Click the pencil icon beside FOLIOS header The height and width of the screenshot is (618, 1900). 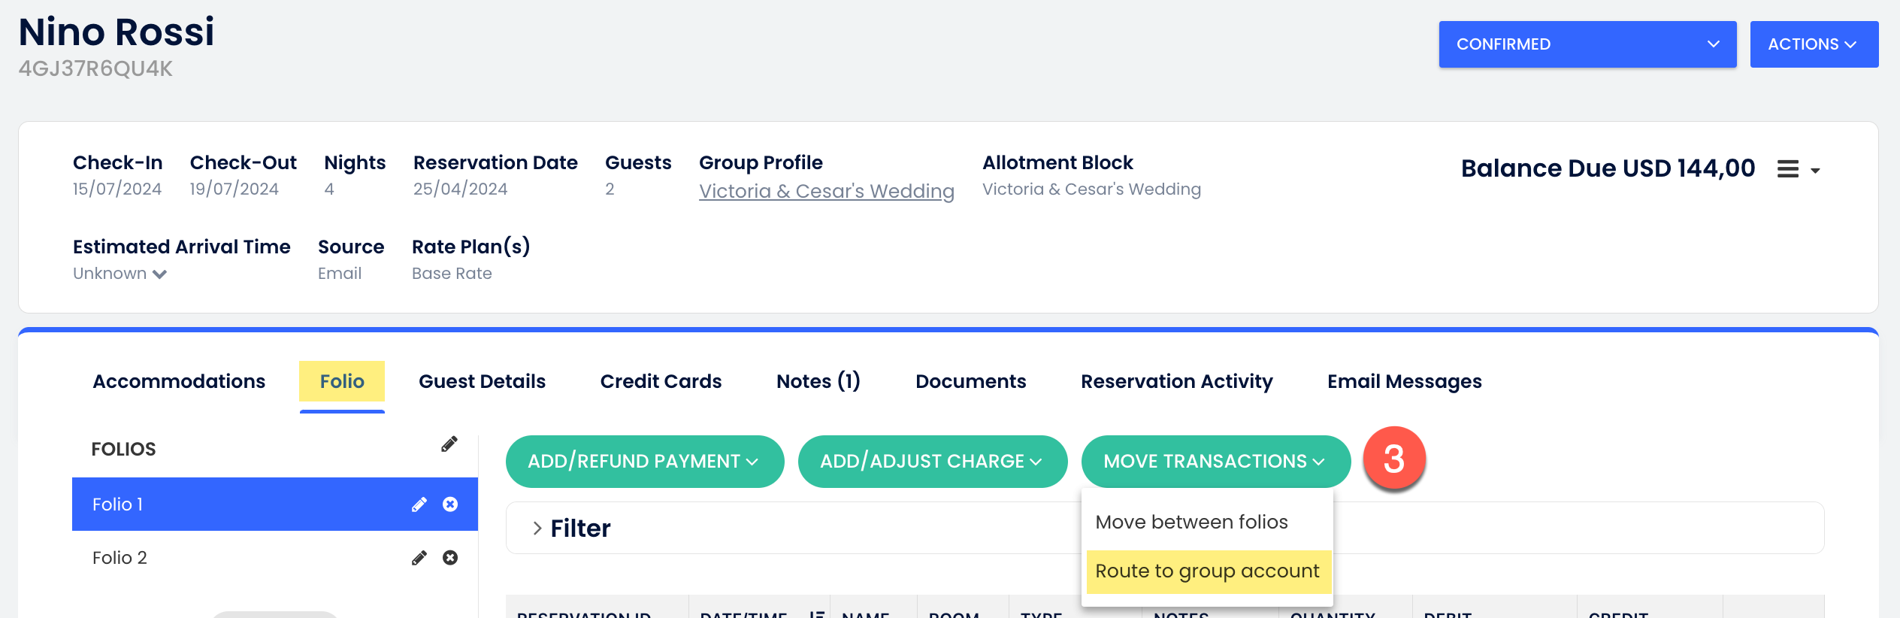tap(449, 444)
